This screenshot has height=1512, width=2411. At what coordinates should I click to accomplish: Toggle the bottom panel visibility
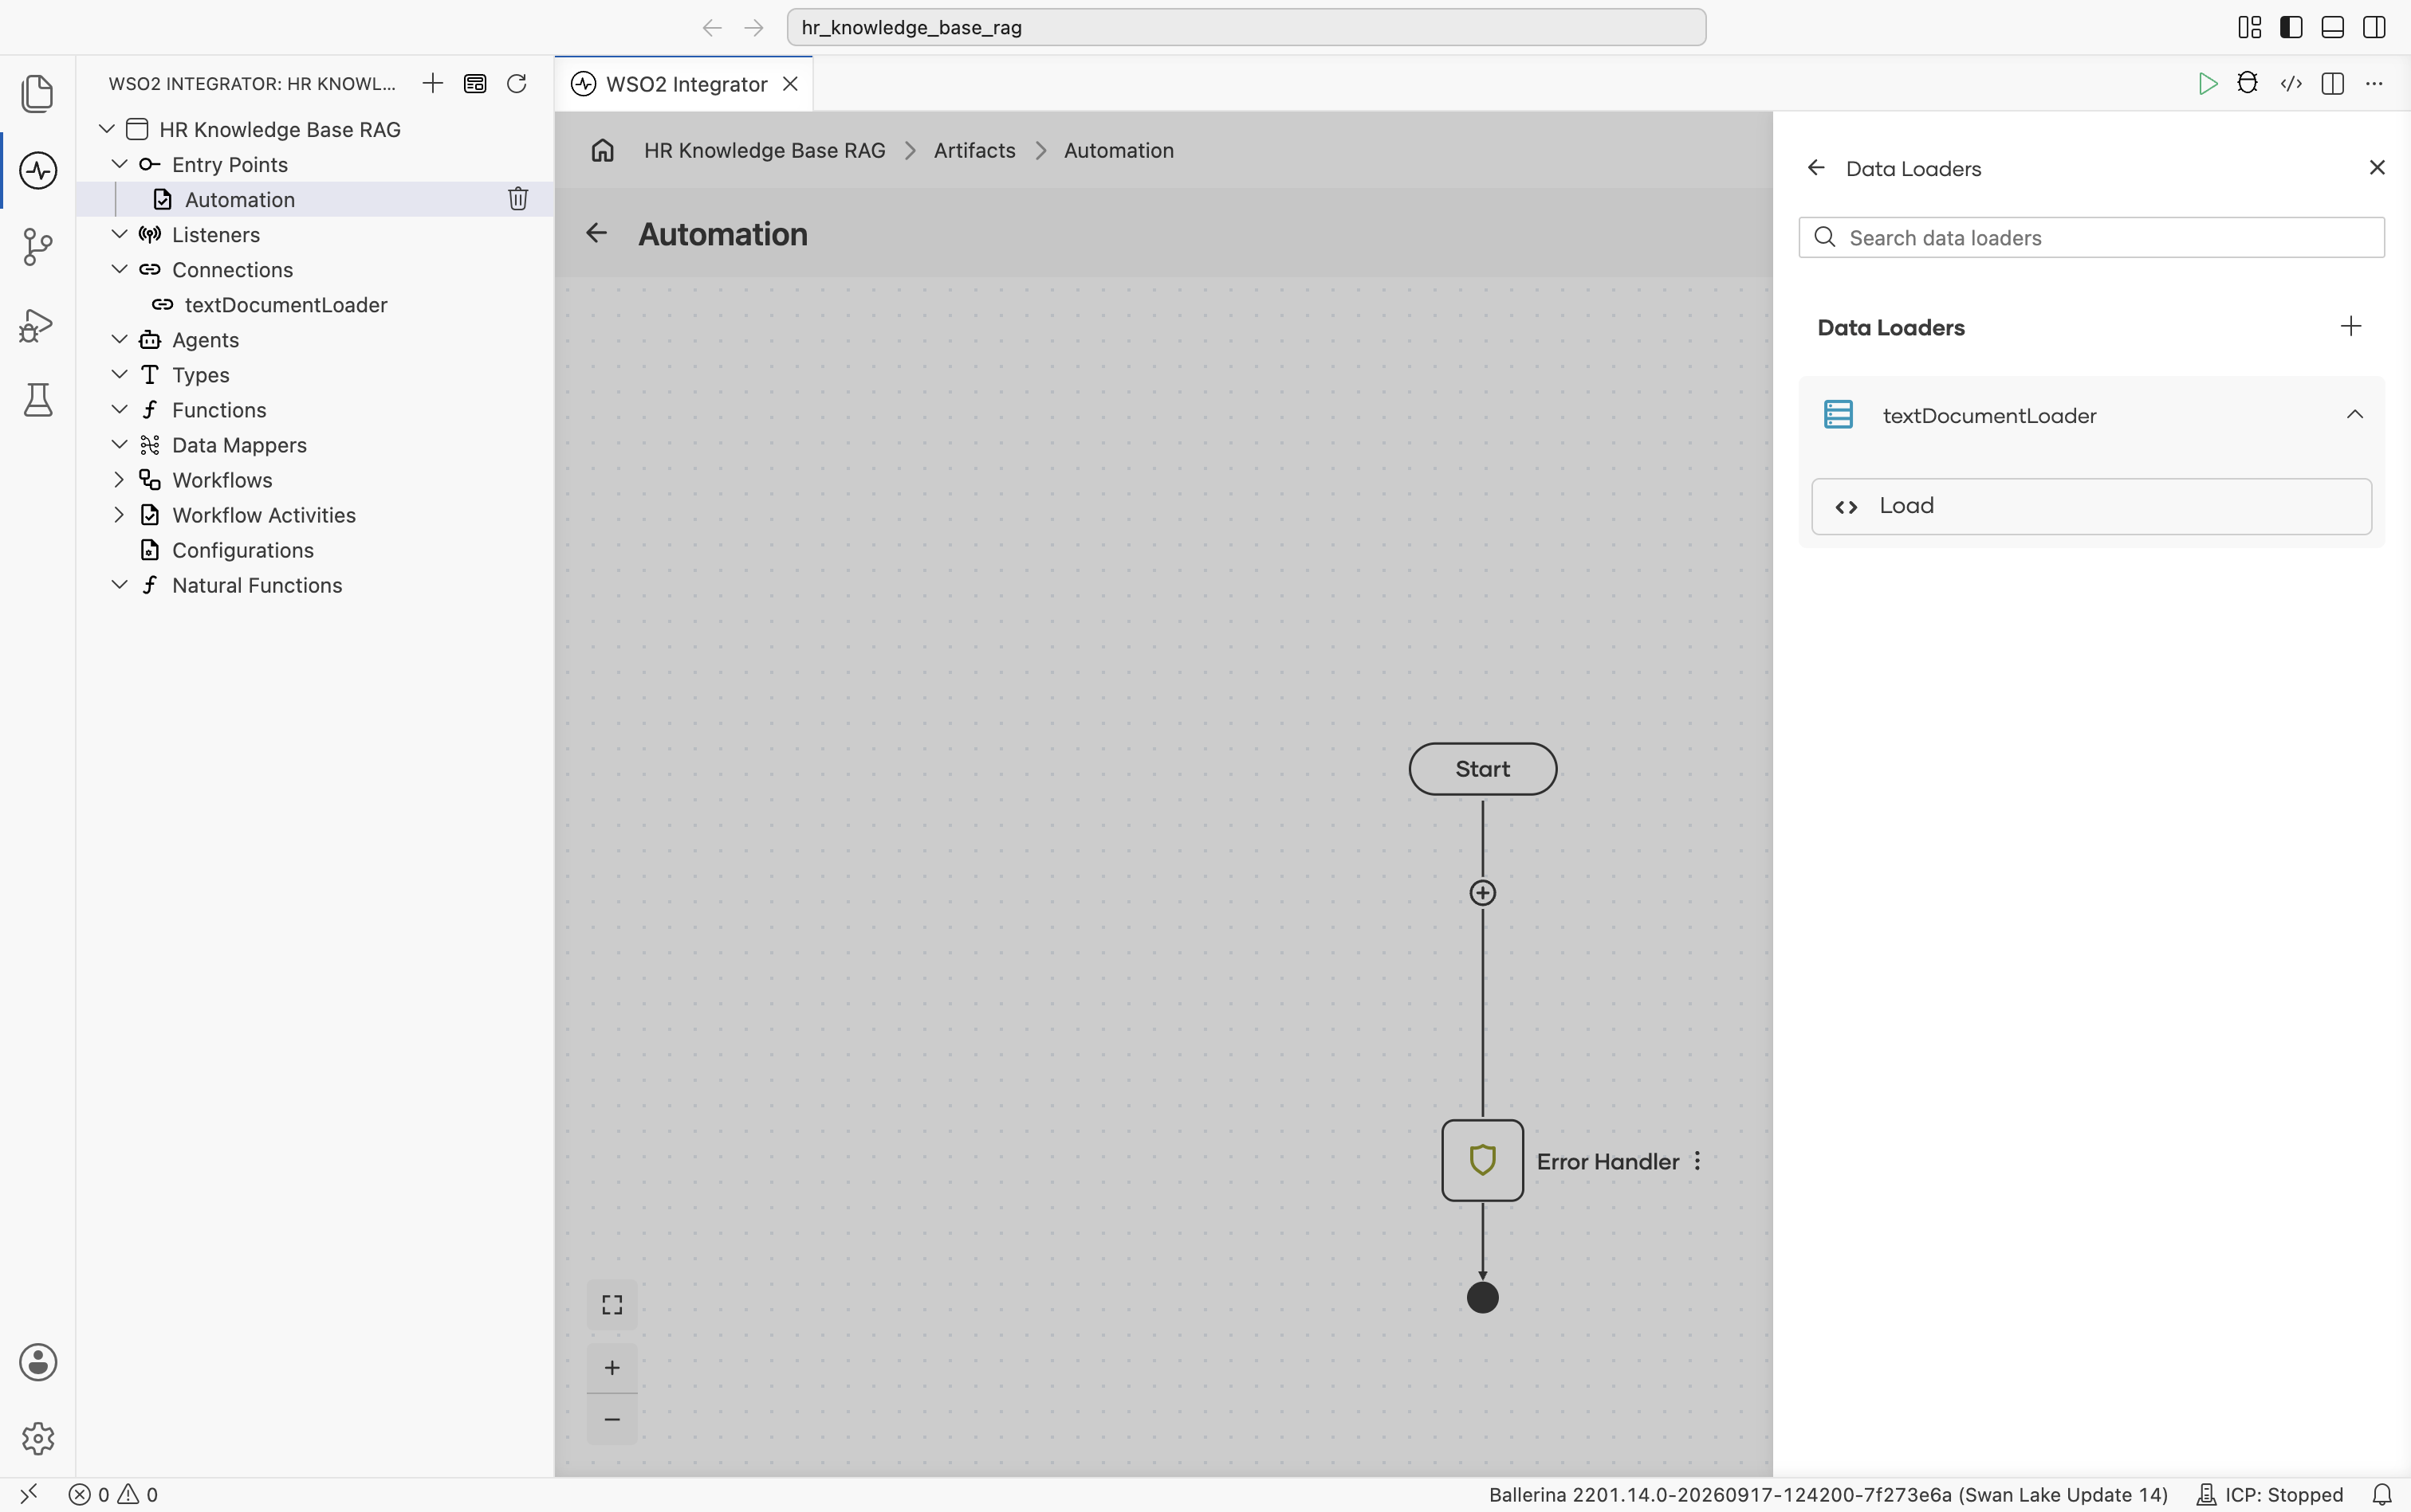pos(2332,27)
